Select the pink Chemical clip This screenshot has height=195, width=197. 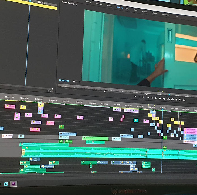pos(10,107)
